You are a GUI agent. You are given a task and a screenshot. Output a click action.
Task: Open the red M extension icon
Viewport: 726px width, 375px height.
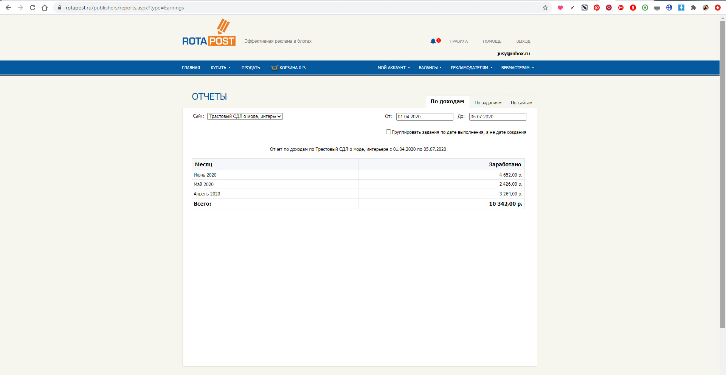[621, 8]
